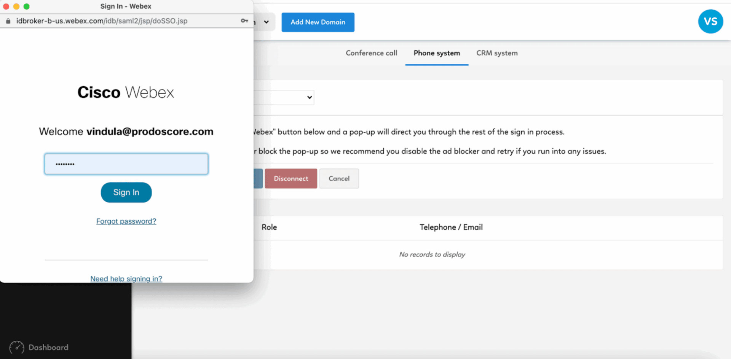
Task: Close the Webex sign-in popup window
Action: pos(6,6)
